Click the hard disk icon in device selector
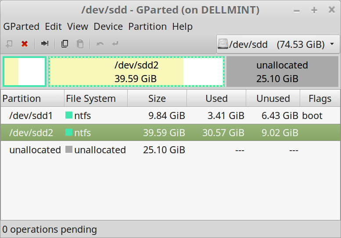 223,44
